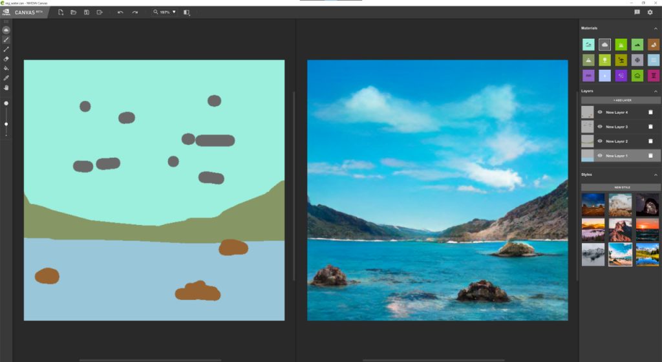The height and width of the screenshot is (362, 662).
Task: Collapse the Materials panel
Action: tap(656, 28)
